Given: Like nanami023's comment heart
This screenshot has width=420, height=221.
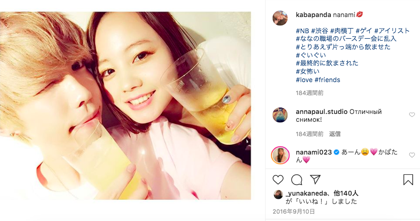Looking at the screenshot, I should (x=412, y=155).
